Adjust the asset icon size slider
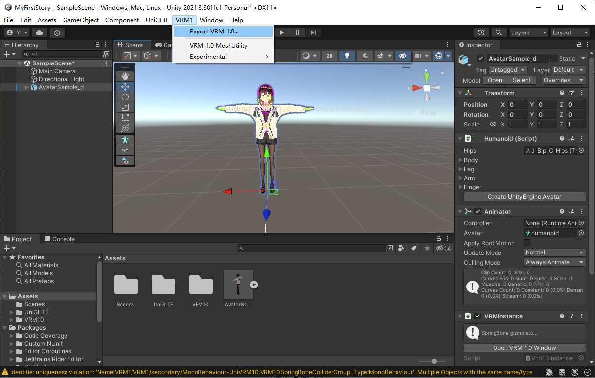This screenshot has width=595, height=378. pos(433,362)
